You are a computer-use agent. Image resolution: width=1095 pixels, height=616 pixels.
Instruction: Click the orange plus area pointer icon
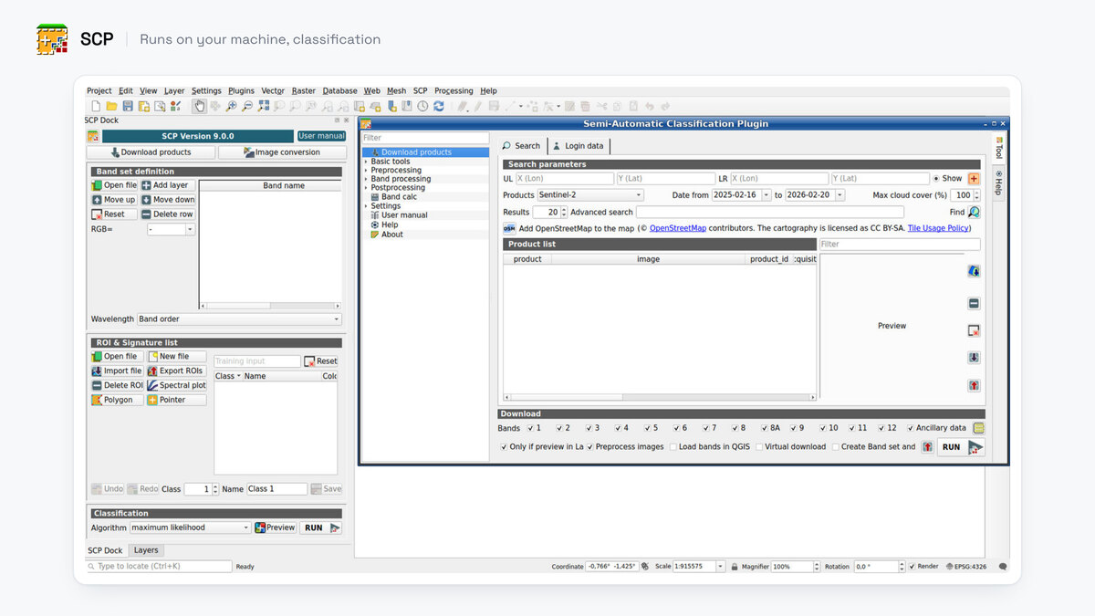point(974,179)
